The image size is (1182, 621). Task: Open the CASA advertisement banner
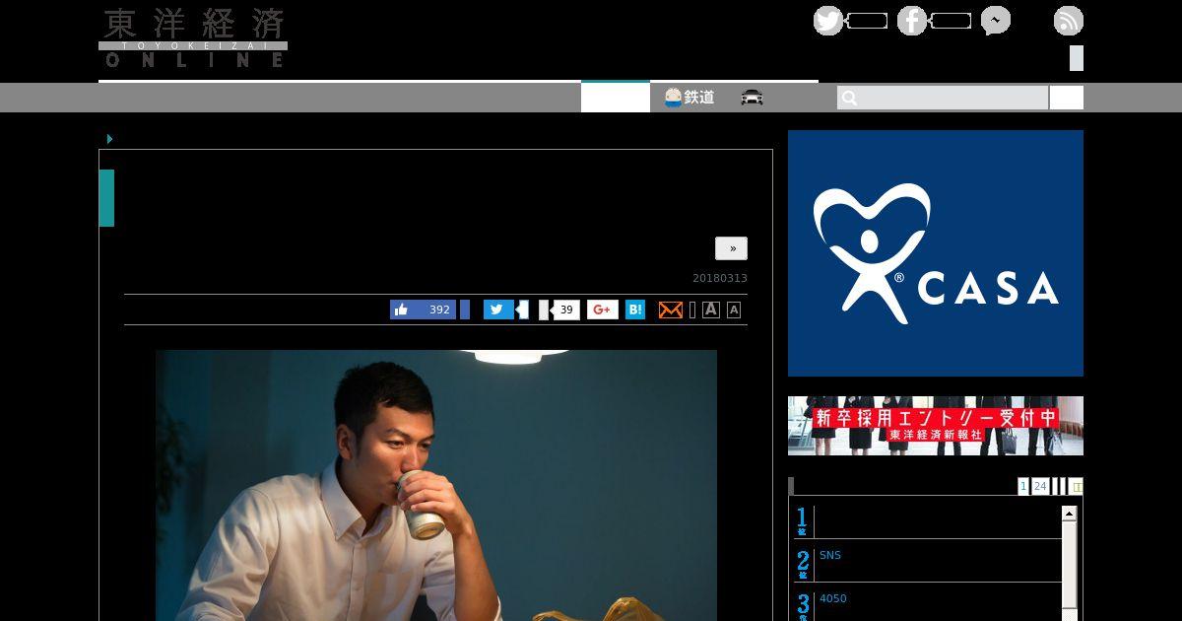point(936,253)
